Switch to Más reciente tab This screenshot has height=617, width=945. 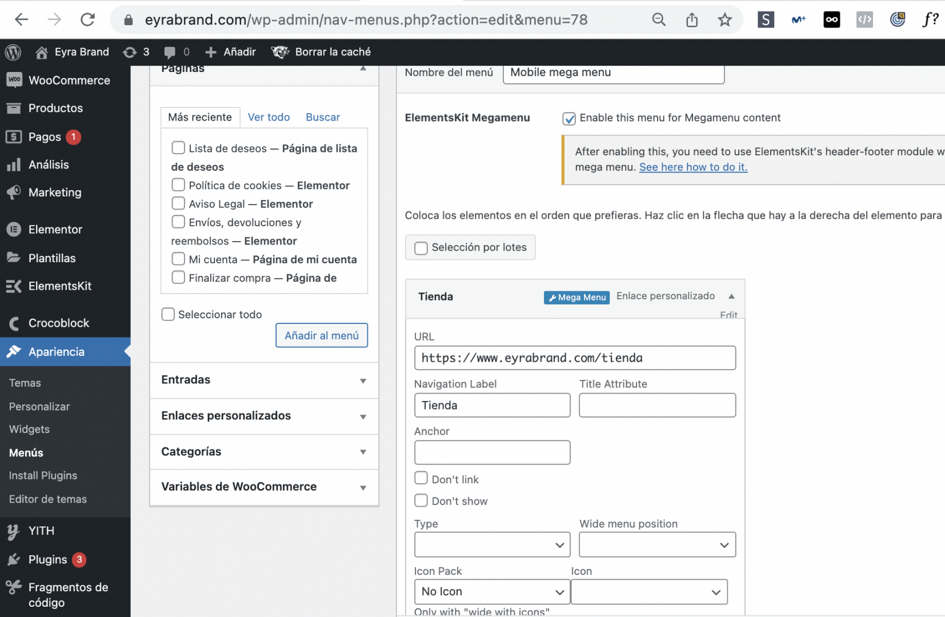pyautogui.click(x=200, y=117)
